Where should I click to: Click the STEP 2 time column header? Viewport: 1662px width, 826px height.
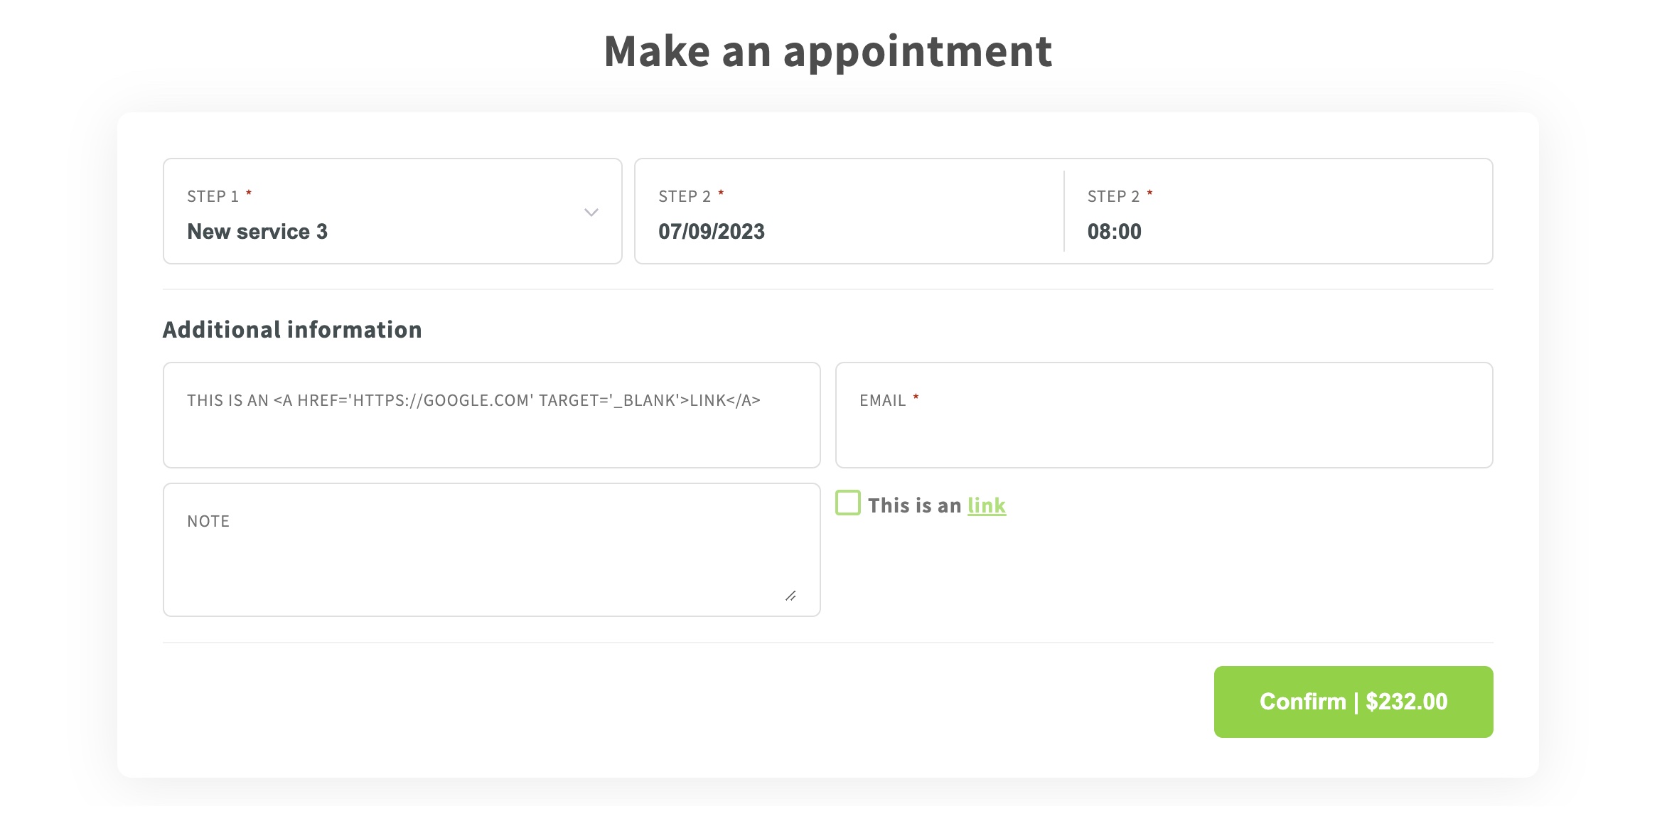[x=1113, y=194]
